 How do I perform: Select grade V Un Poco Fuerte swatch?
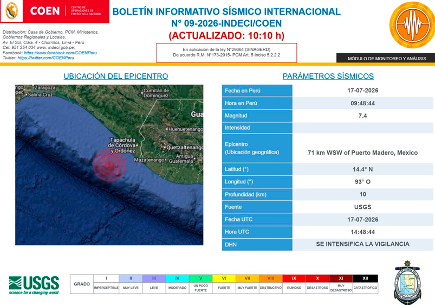[x=200, y=278]
